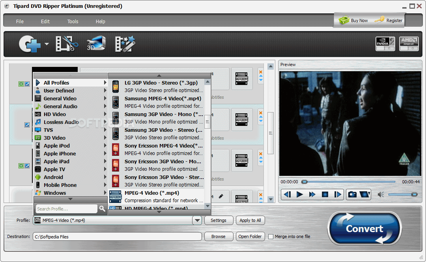
Task: Open the Help menu
Action: click(100, 21)
